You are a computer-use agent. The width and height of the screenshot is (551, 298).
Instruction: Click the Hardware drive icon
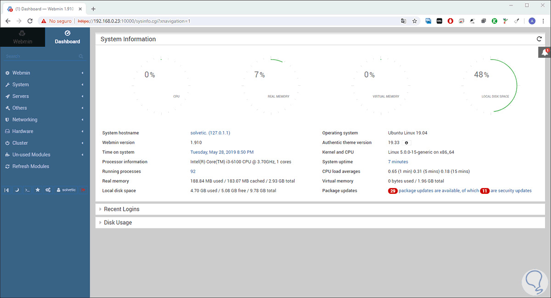pos(7,131)
